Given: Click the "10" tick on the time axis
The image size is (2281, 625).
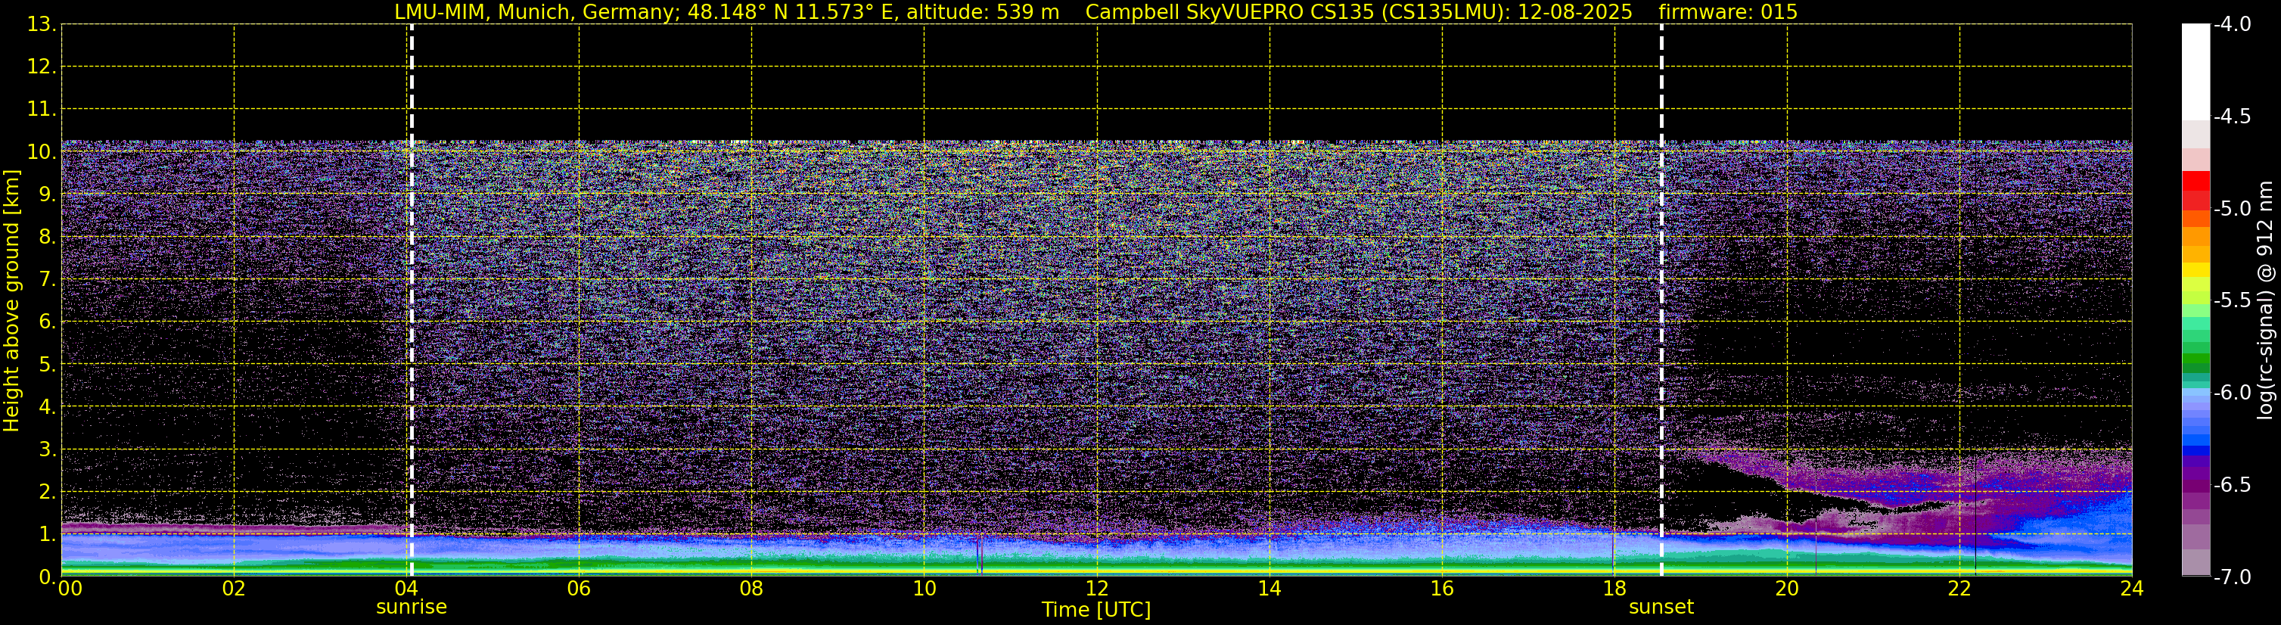Looking at the screenshot, I should pos(925,589).
